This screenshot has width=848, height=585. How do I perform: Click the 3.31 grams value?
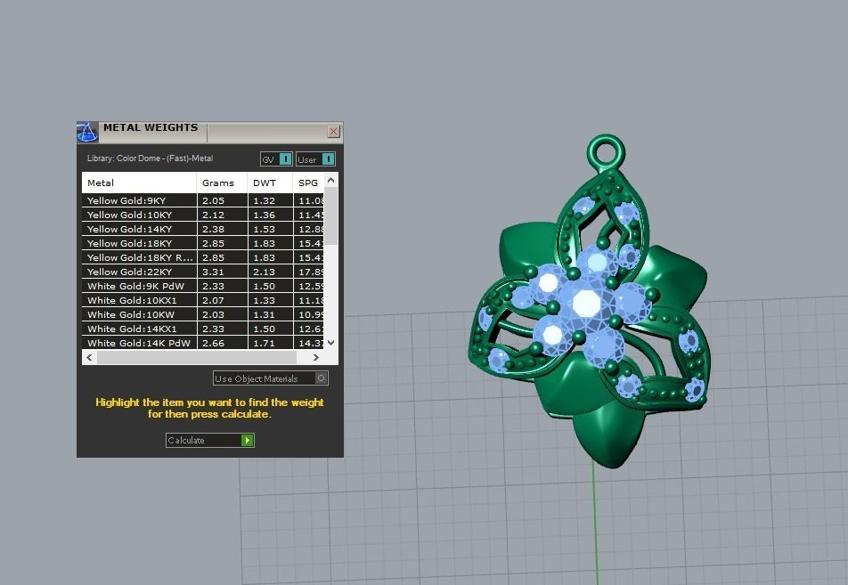pos(213,272)
